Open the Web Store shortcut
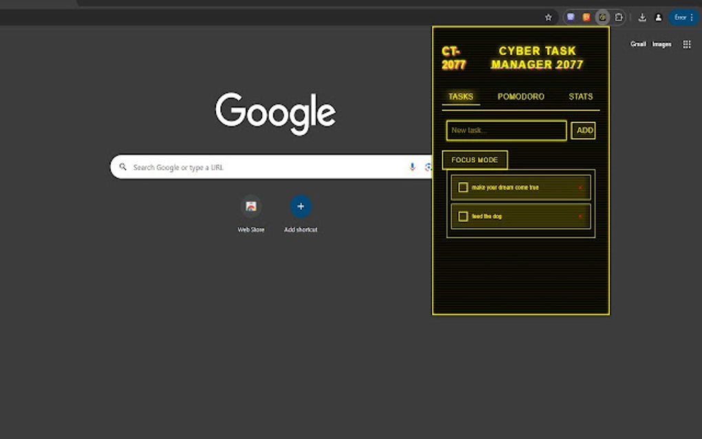This screenshot has height=439, width=702. pyautogui.click(x=251, y=206)
